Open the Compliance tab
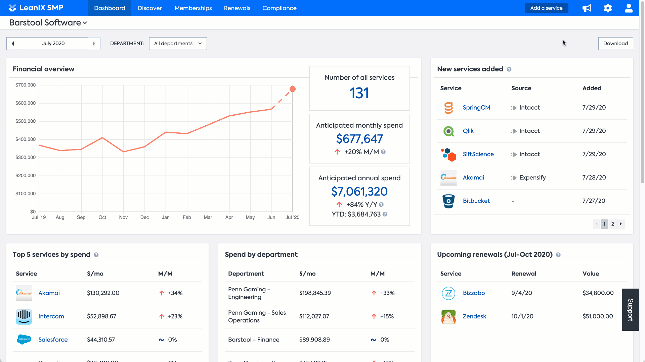Image resolution: width=645 pixels, height=362 pixels. pos(279,8)
